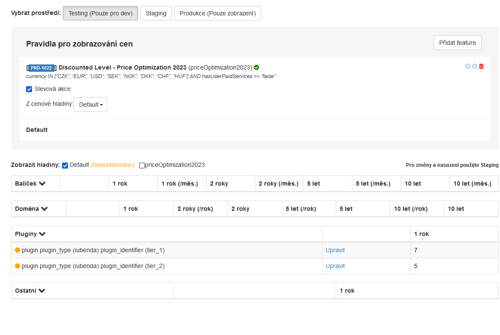Click the PRD-1022 ticket badge
This screenshot has height=335, width=500.
(x=41, y=68)
